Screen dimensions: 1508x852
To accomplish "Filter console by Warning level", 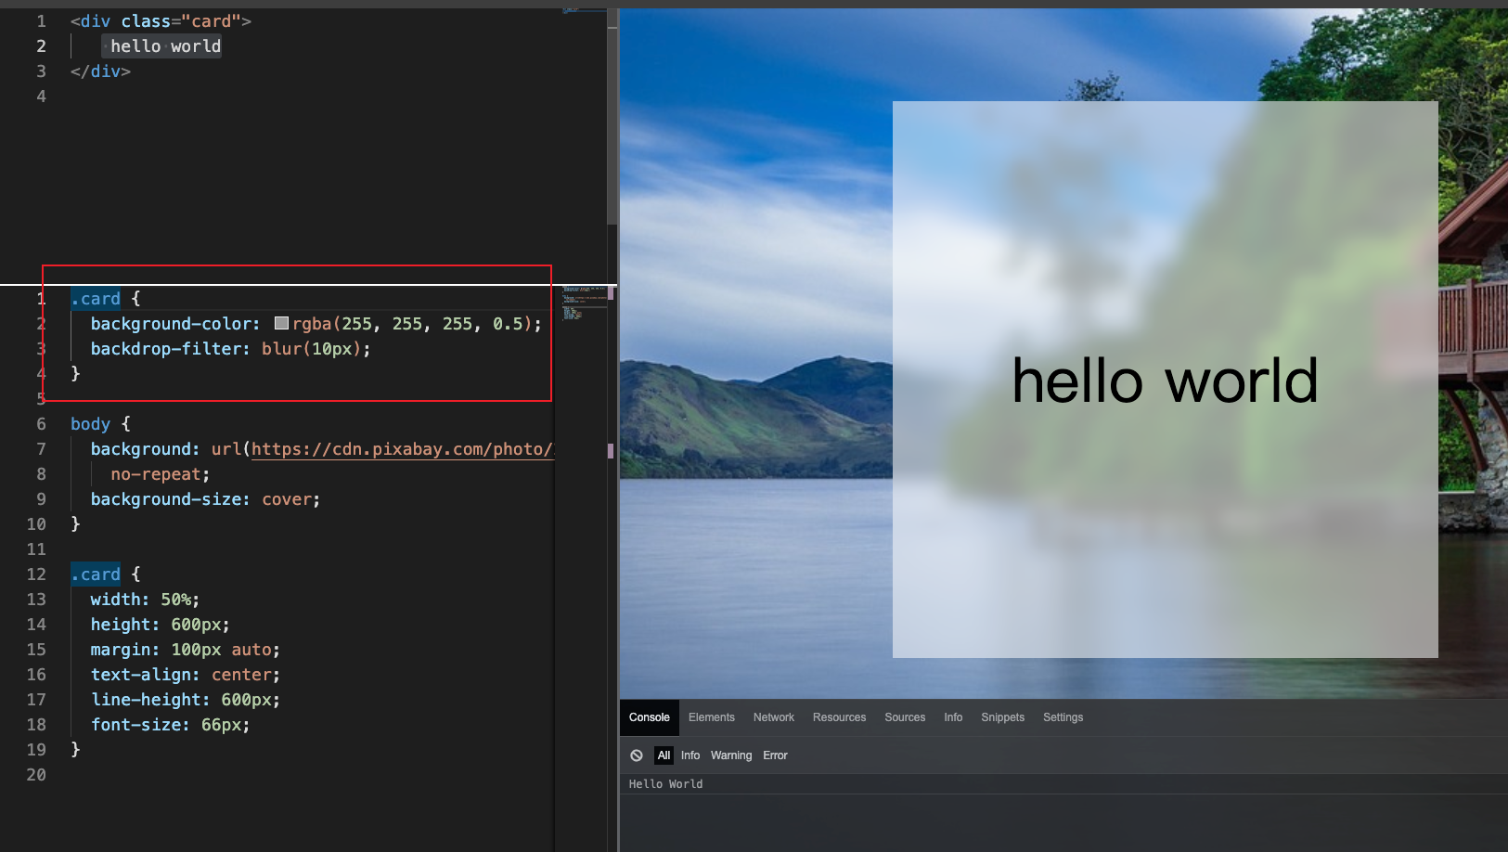I will 731,755.
